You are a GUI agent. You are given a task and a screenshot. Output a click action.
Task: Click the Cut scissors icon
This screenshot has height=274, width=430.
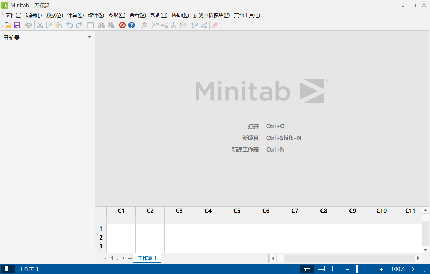click(40, 25)
